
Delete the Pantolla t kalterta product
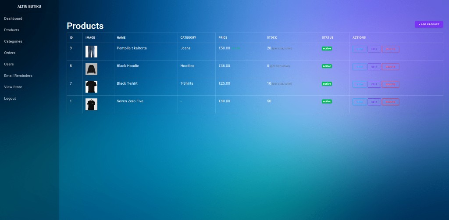click(390, 49)
